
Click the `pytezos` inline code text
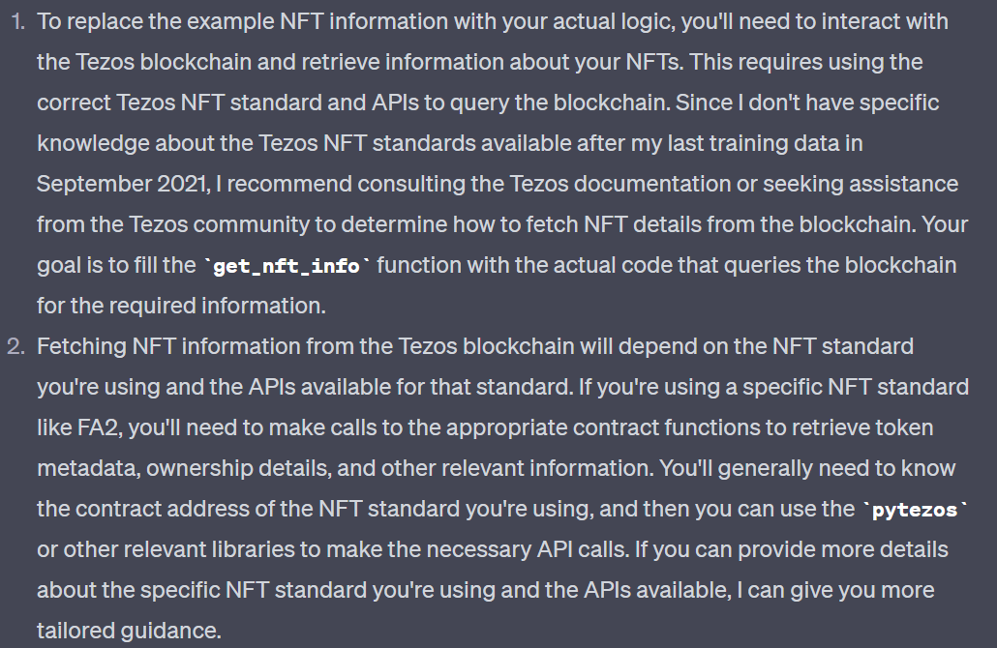[915, 510]
